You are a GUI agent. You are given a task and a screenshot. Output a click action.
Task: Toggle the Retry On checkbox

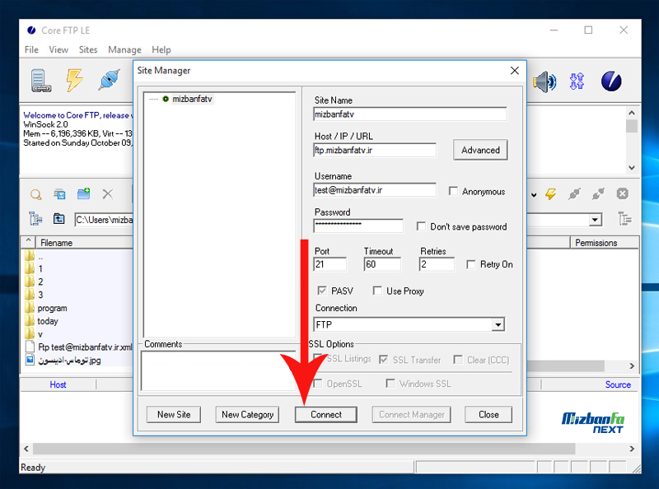pos(470,264)
